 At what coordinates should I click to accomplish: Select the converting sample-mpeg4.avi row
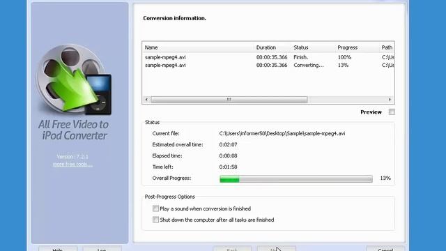click(x=268, y=65)
